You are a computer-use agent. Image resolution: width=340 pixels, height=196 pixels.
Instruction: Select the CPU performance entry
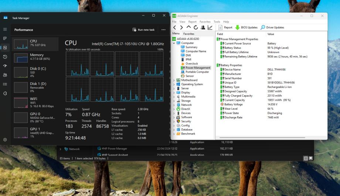pyautogui.click(x=35, y=44)
